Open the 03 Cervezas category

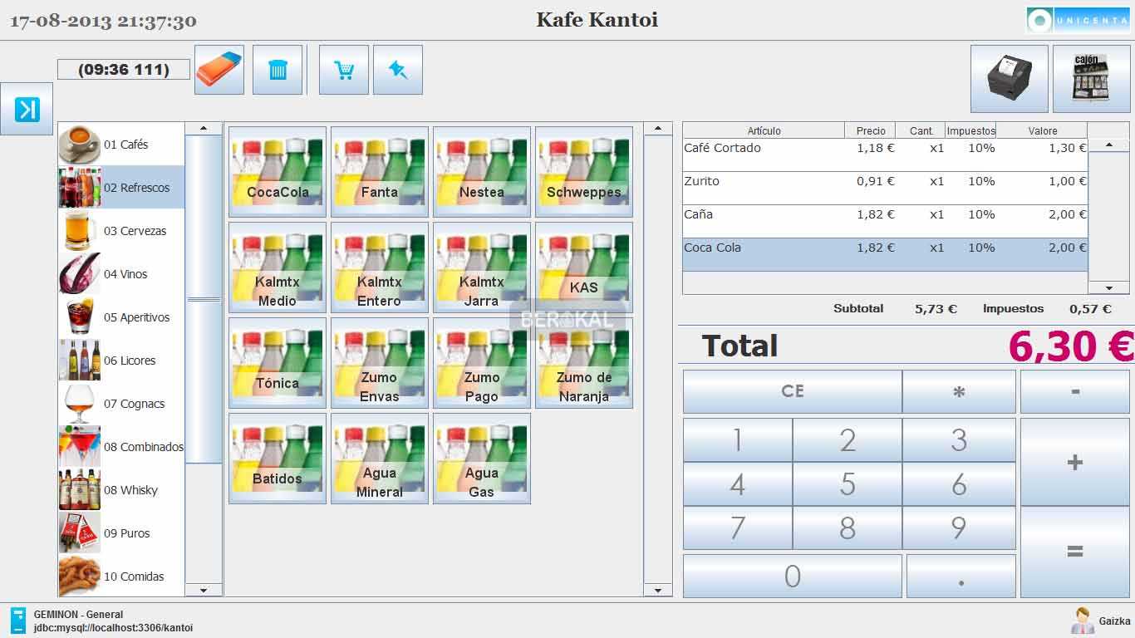(121, 231)
